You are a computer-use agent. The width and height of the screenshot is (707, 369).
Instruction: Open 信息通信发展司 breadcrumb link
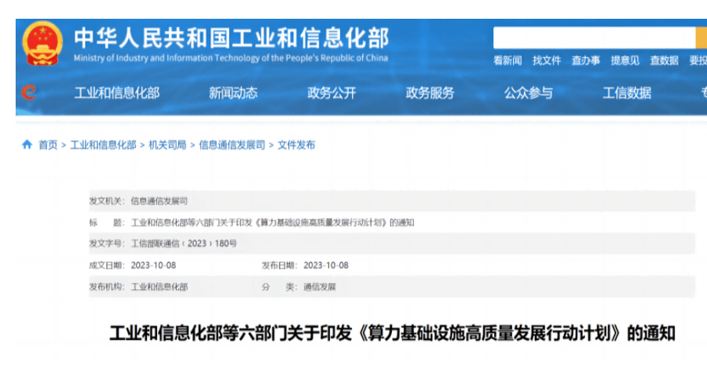click(x=232, y=145)
